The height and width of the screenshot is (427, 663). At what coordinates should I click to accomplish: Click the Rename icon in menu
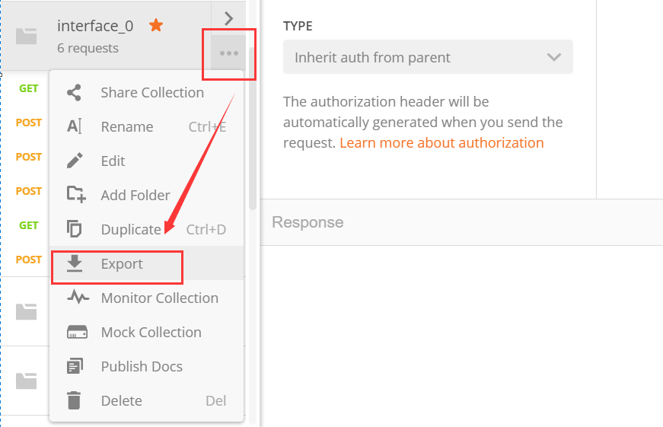pos(74,127)
